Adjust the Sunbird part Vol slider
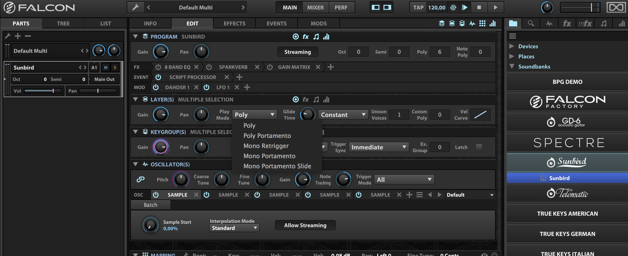The height and width of the screenshot is (256, 628). pyautogui.click(x=43, y=91)
